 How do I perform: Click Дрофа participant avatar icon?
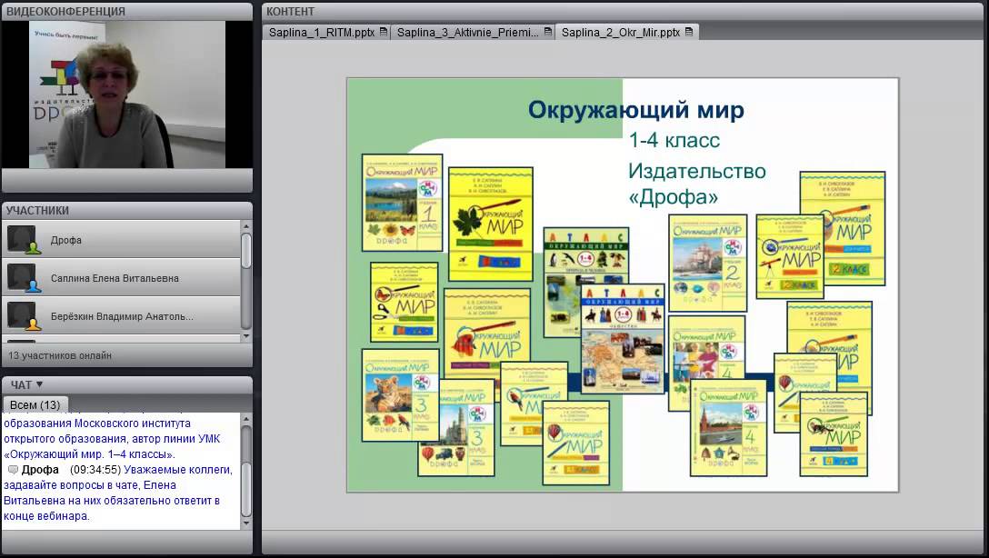(x=24, y=240)
